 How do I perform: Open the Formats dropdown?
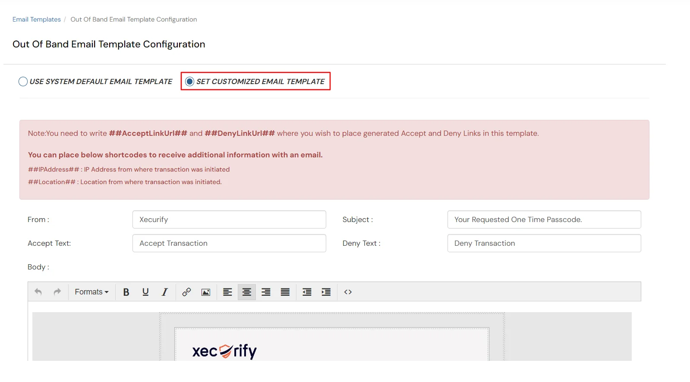[91, 292]
